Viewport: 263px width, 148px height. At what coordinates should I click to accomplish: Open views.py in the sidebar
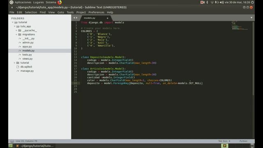[28, 59]
